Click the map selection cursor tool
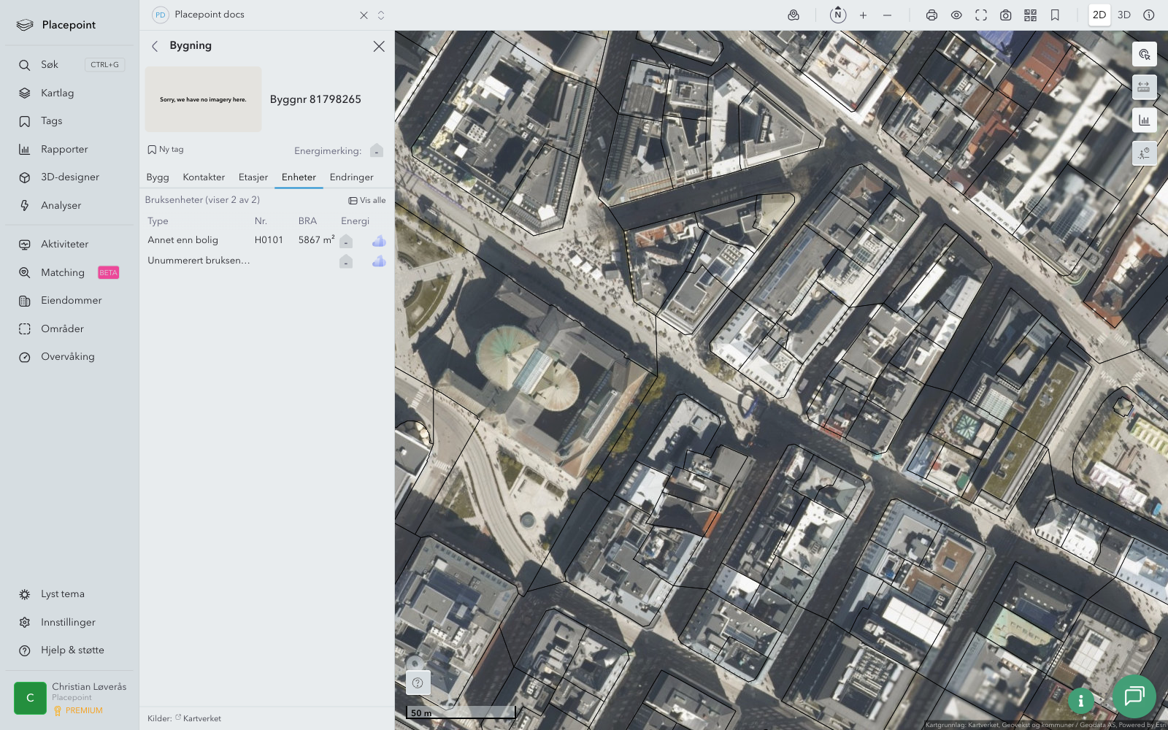 pyautogui.click(x=1144, y=55)
